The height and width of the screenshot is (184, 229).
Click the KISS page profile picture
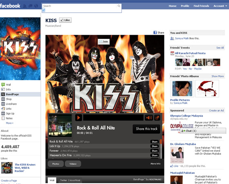[x=20, y=49]
